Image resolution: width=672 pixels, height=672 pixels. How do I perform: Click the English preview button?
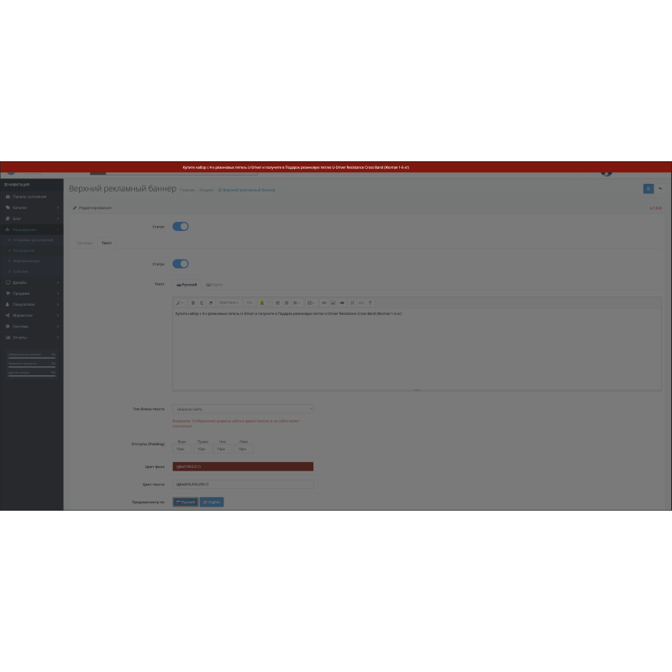(212, 501)
